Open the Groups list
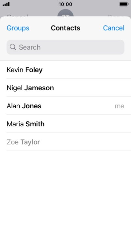Image resolution: width=131 pixels, height=233 pixels. click(x=18, y=28)
